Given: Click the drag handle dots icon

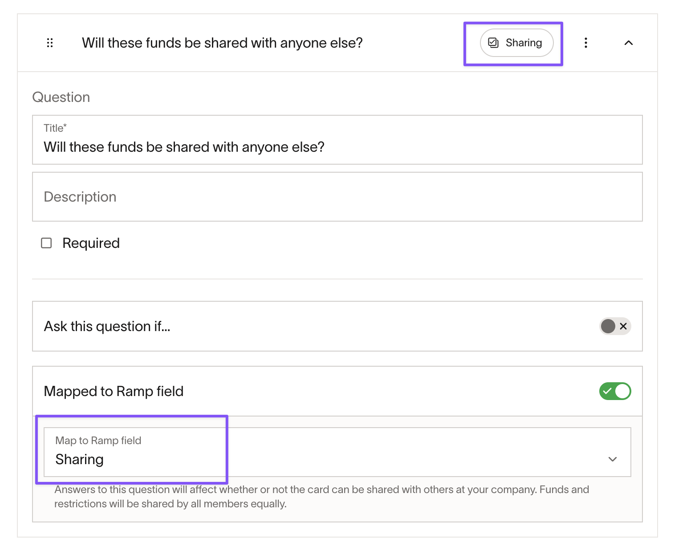Looking at the screenshot, I should (50, 43).
